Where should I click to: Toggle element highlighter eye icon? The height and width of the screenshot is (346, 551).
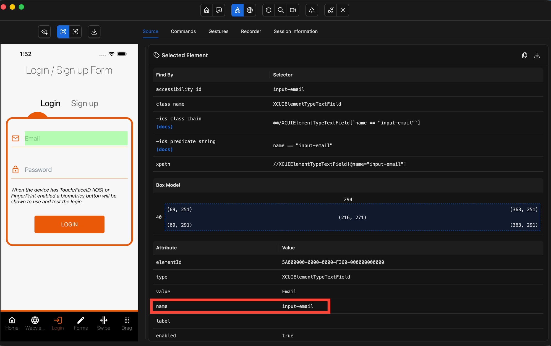pos(45,32)
